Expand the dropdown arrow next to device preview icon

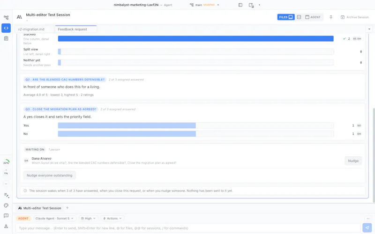coord(259,5)
